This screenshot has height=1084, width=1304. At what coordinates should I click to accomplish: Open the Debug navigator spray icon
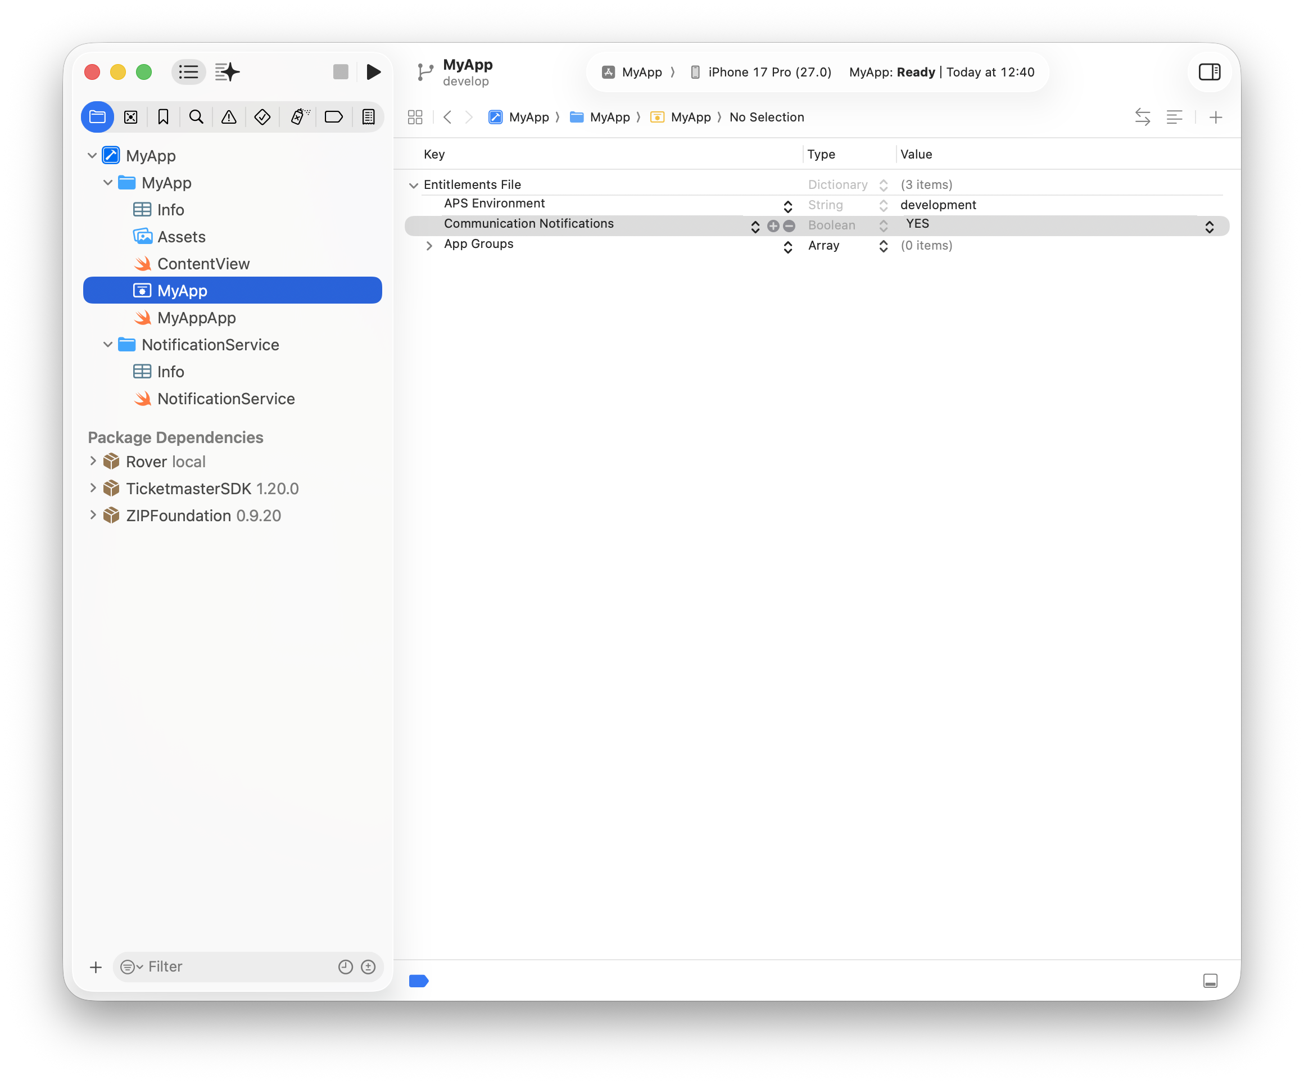(x=300, y=117)
